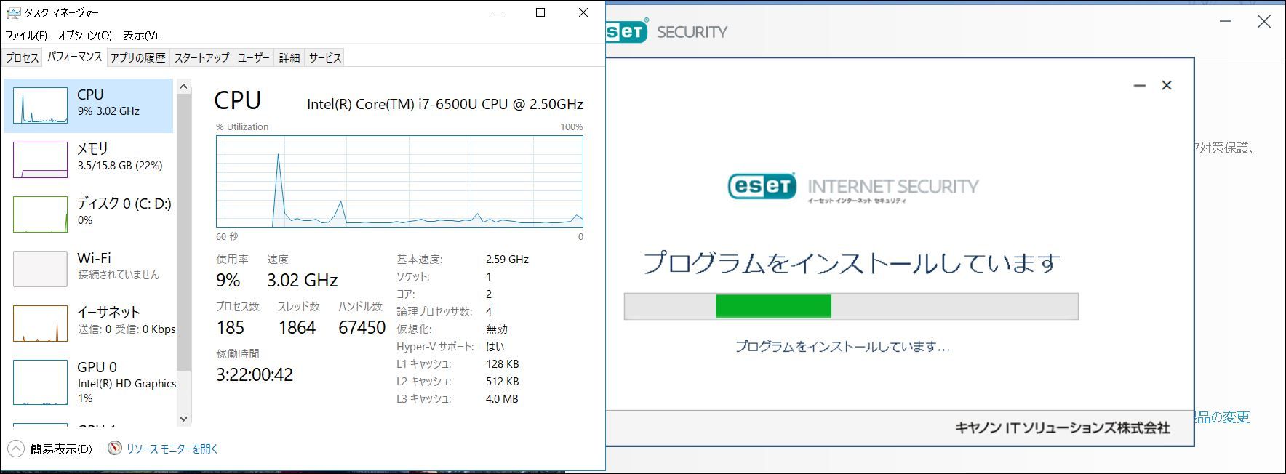Click the 2.59 GHz base speed value
The image size is (1286, 474).
pos(507,259)
